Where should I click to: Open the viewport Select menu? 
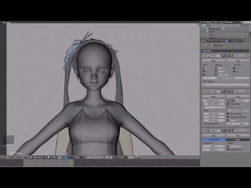tap(19, 157)
